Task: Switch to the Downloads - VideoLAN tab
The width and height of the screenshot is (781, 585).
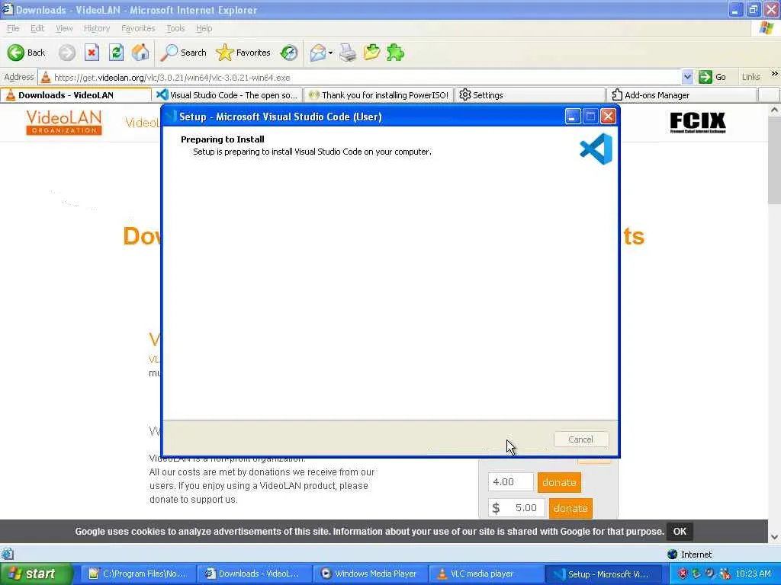Action: tap(76, 95)
